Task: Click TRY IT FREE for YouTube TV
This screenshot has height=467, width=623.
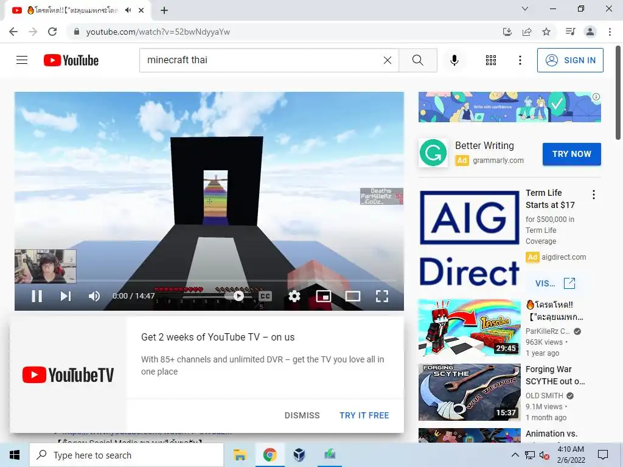Action: click(364, 415)
